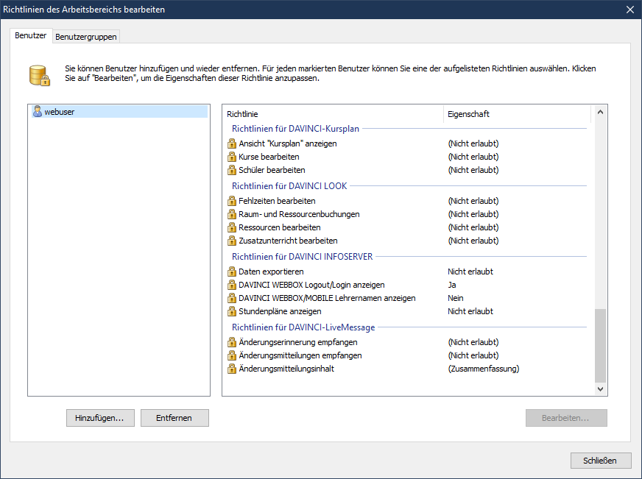642x479 pixels.
Task: Click lock icon next to Stundenpläne anzeigen
Action: (x=232, y=311)
